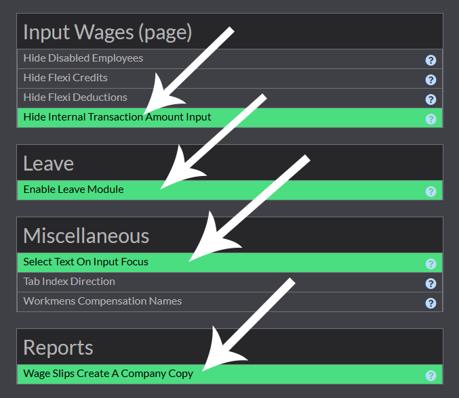Image resolution: width=459 pixels, height=398 pixels.
Task: Show help for Hide Flexi Deductions
Action: 431,99
